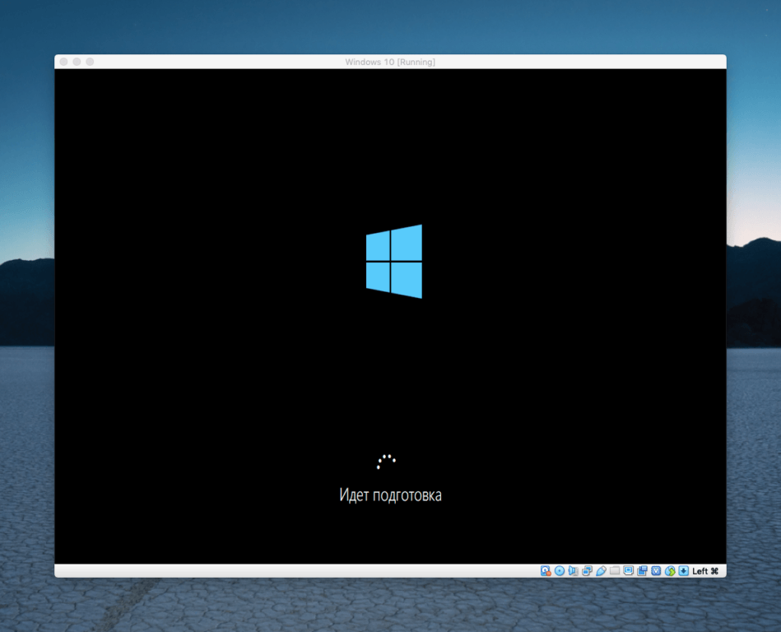This screenshot has width=781, height=632.
Task: Close the Windows 10 VM window
Action: pyautogui.click(x=63, y=62)
